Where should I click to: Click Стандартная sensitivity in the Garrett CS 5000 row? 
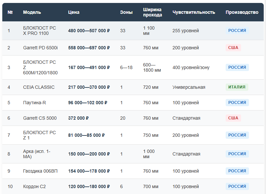coord(186,118)
